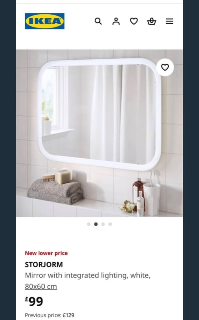Viewport: 199px width, 320px height.
Task: Click the Previous price £129 text
Action: (x=50, y=315)
